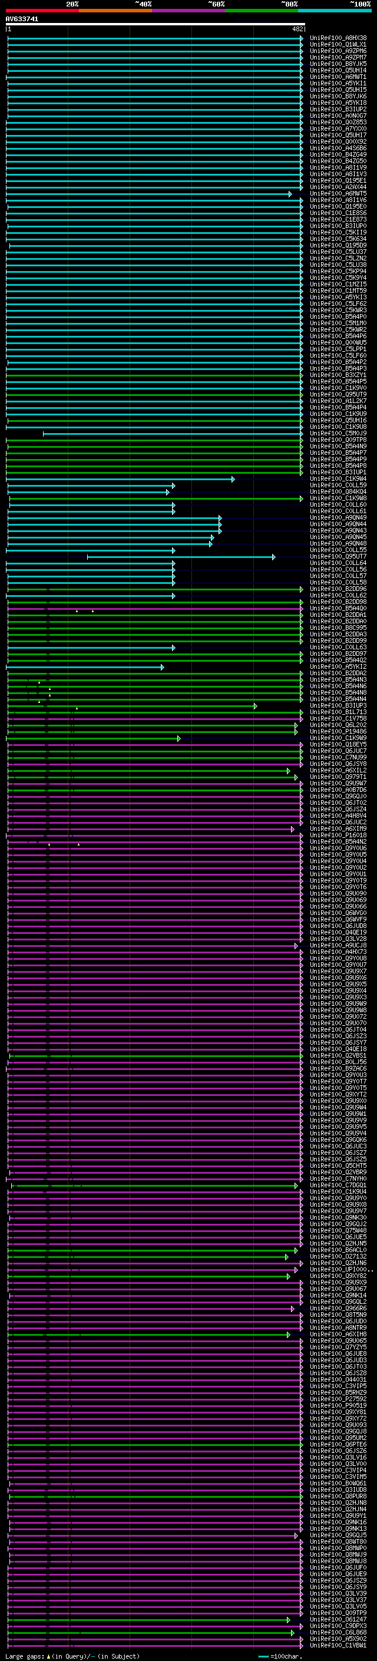Click the green bar arrowhead for UniRef100_B3IUP3

256,706
